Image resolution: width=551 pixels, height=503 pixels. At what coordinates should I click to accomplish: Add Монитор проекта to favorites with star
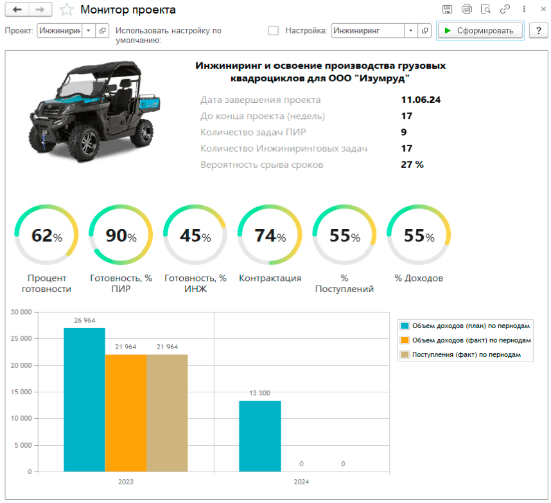66,10
